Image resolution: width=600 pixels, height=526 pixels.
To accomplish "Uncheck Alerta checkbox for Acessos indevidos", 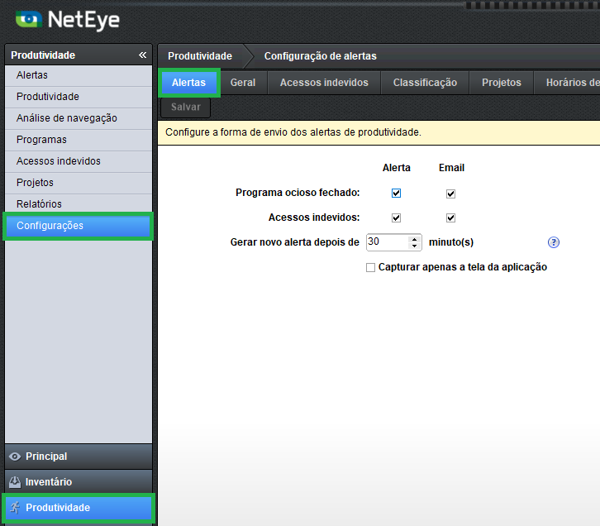I will pos(396,218).
